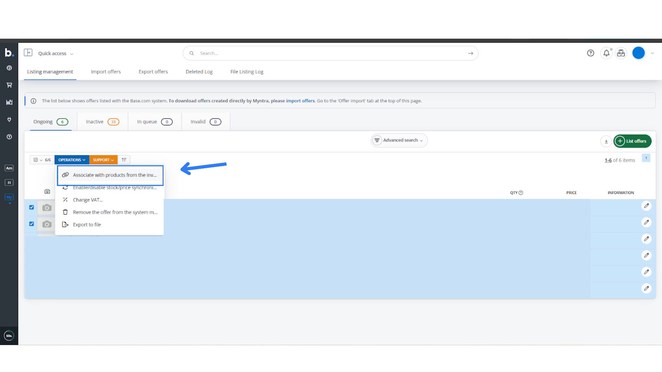Switch to the Inactive tab
Image resolution: width=662 pixels, height=372 pixels.
(x=102, y=122)
